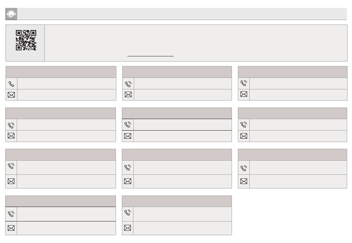Click the ringing phone icon in top-middle contact card

coord(128,84)
